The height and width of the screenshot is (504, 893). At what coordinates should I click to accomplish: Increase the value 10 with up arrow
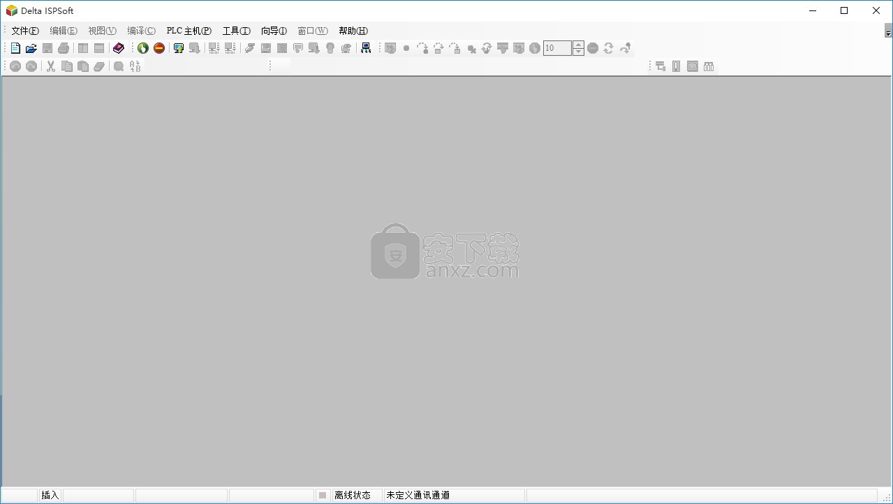[578, 45]
